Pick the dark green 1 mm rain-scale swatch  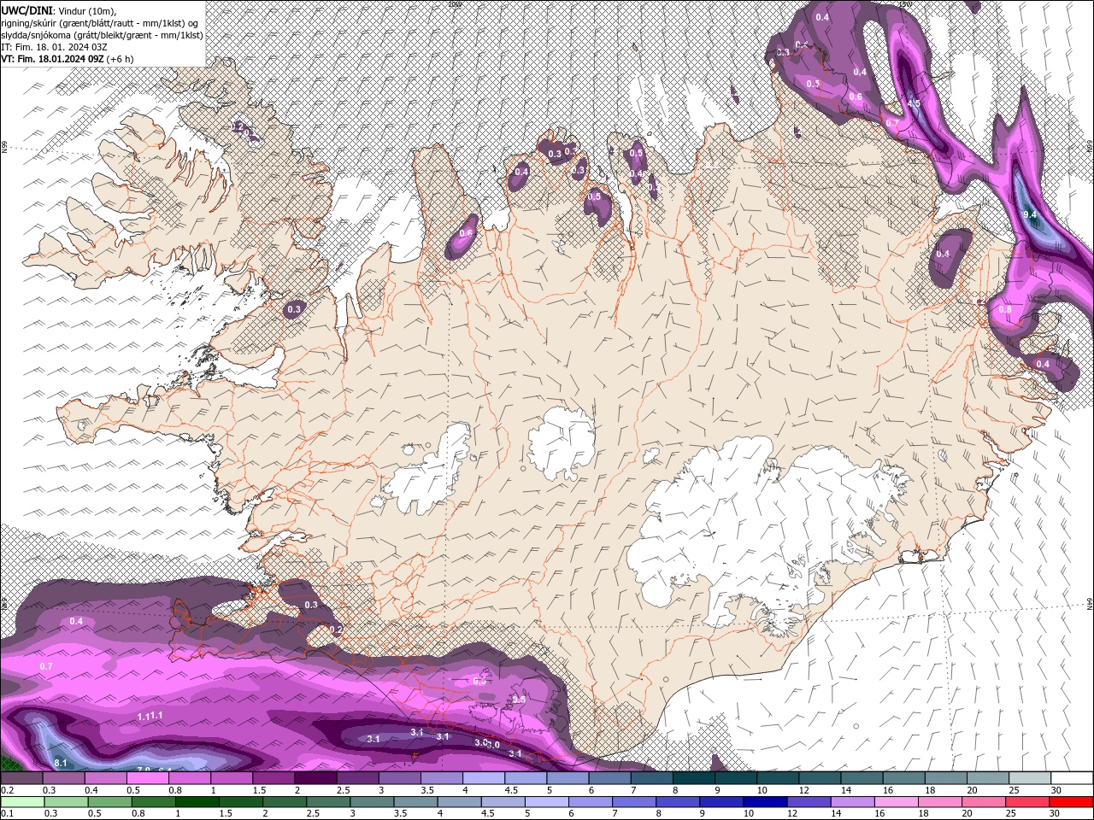tap(197, 802)
